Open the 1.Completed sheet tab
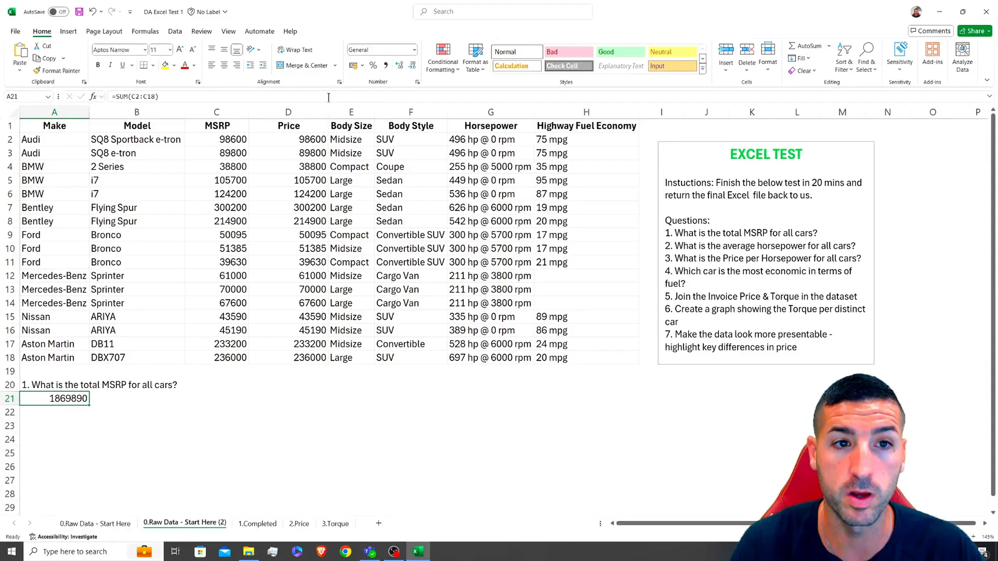Viewport: 998px width, 561px height. coord(257,523)
